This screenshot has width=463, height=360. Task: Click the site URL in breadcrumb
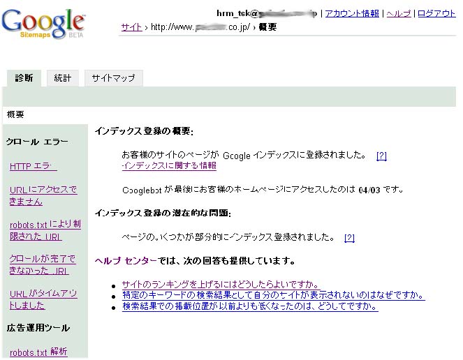click(200, 27)
